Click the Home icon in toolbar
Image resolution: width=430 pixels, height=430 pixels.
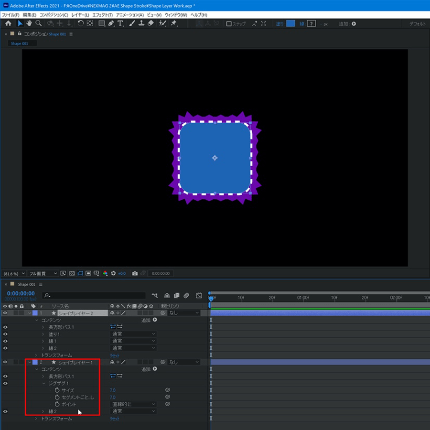[x=8, y=23]
